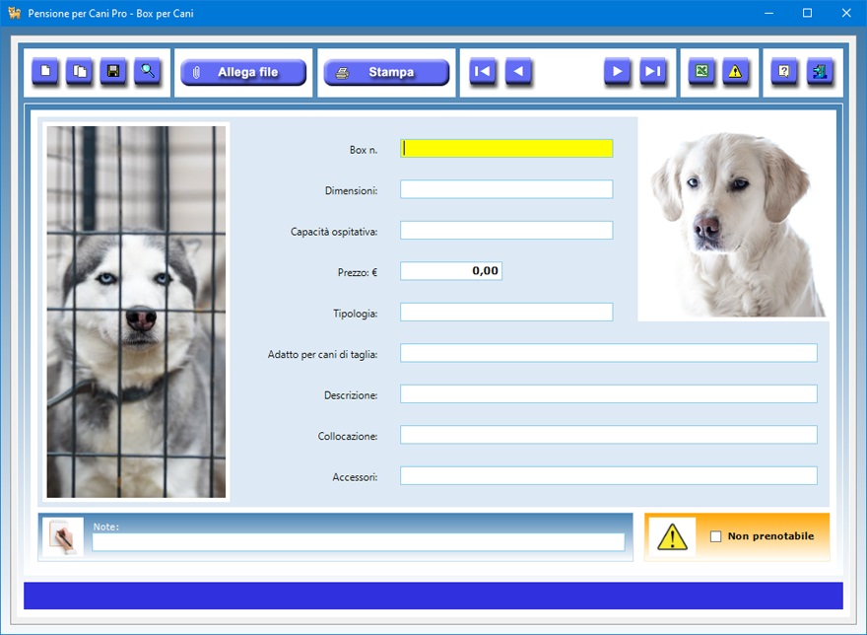Screen dimensions: 867x635
Task: Click the Tipologia input field
Action: (x=506, y=313)
